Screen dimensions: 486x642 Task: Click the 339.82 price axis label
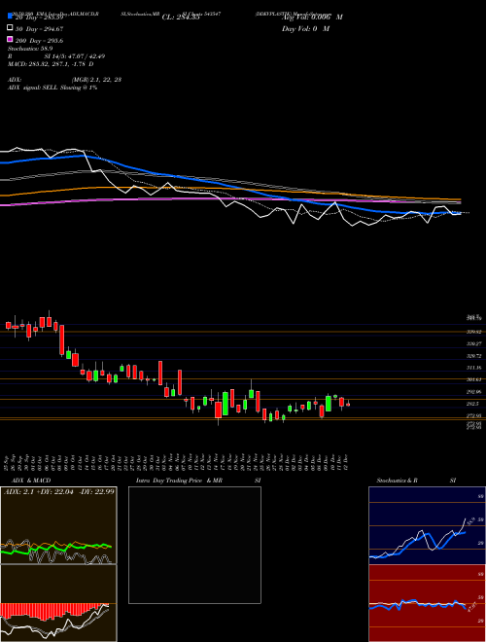[473, 332]
